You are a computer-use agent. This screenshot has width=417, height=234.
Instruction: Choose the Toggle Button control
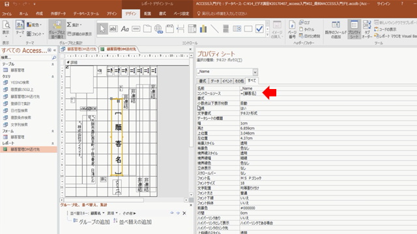pyautogui.click(x=225, y=29)
